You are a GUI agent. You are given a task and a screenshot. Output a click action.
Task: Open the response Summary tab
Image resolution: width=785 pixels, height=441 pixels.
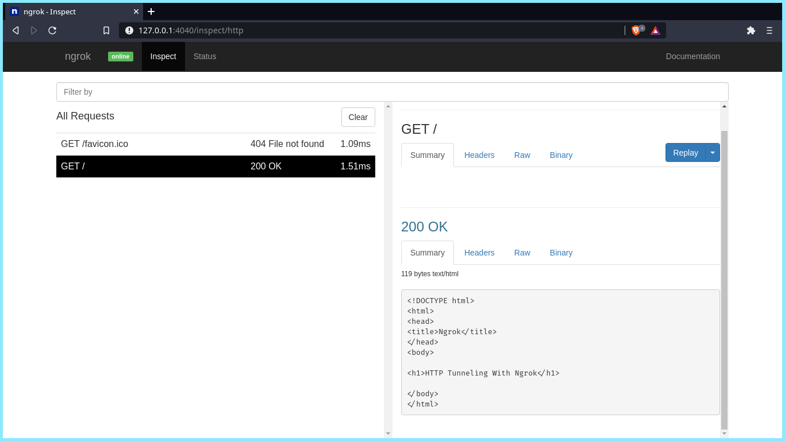coord(428,253)
